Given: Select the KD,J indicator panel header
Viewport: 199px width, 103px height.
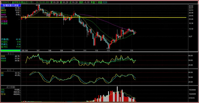Looking at the screenshot, I should click(x=11, y=70).
